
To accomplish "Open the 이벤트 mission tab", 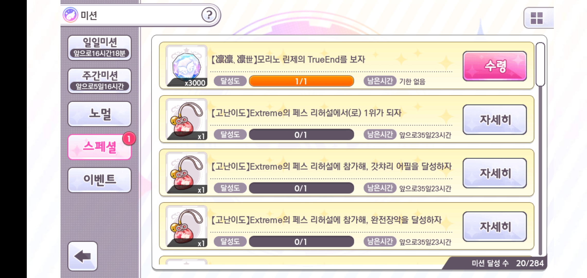I will [x=100, y=180].
